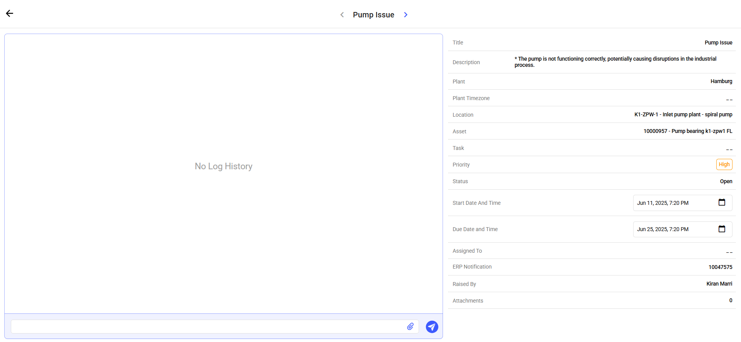
Task: Click the Assigned To empty value
Action: tap(729, 252)
